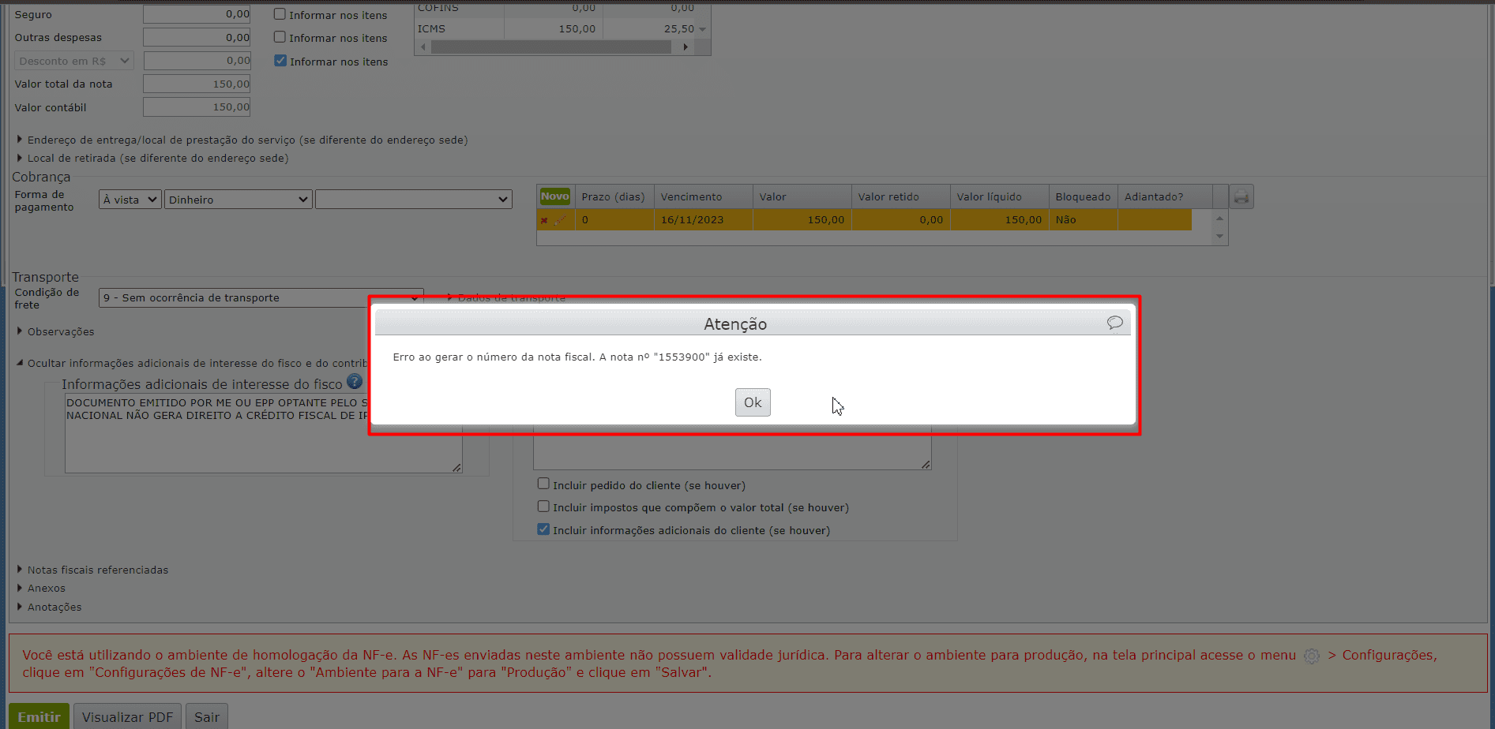The height and width of the screenshot is (729, 1495).
Task: Click the Vencimento column header
Action: tap(704, 196)
